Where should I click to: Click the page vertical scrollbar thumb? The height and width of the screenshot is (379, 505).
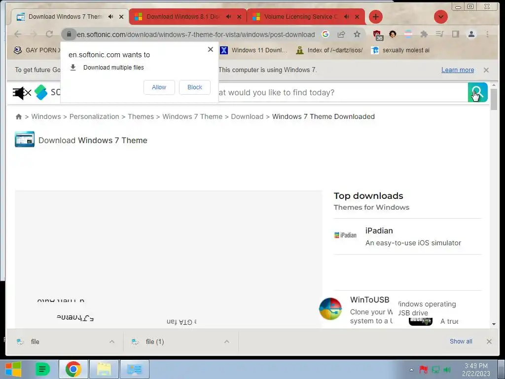click(494, 99)
